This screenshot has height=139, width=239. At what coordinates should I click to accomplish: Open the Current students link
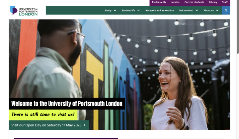click(x=194, y=2)
